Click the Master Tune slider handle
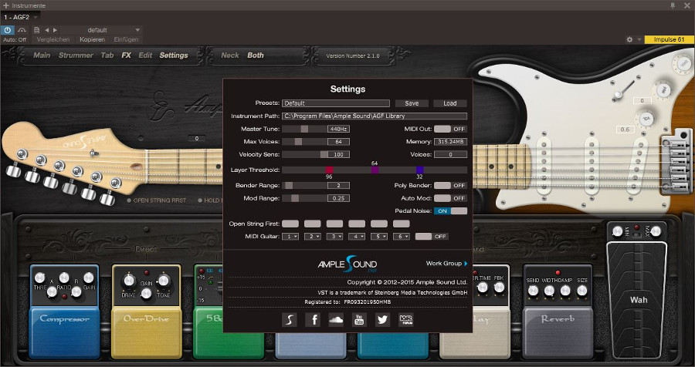Viewport: 695px width, 367px height. click(x=304, y=129)
